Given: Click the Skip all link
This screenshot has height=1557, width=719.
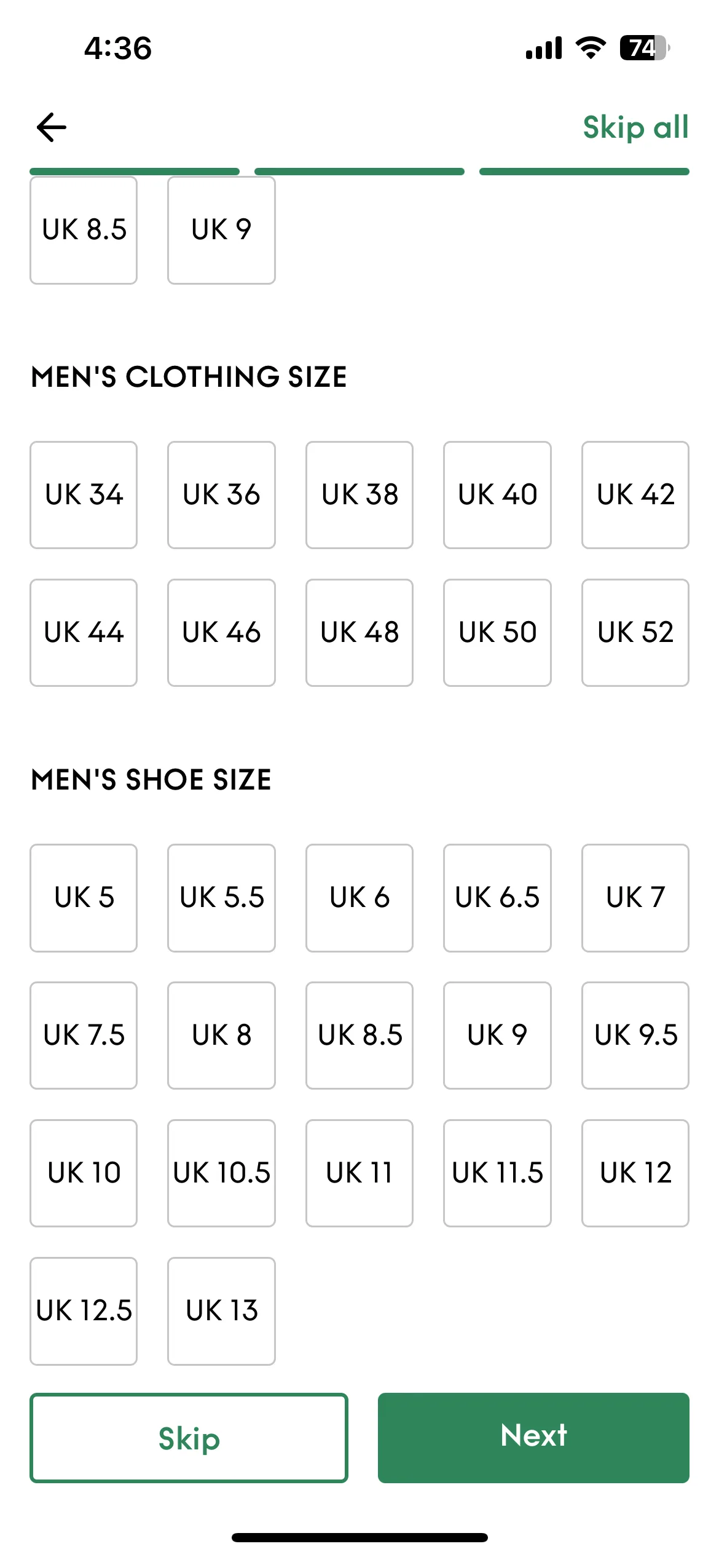Looking at the screenshot, I should [x=636, y=127].
